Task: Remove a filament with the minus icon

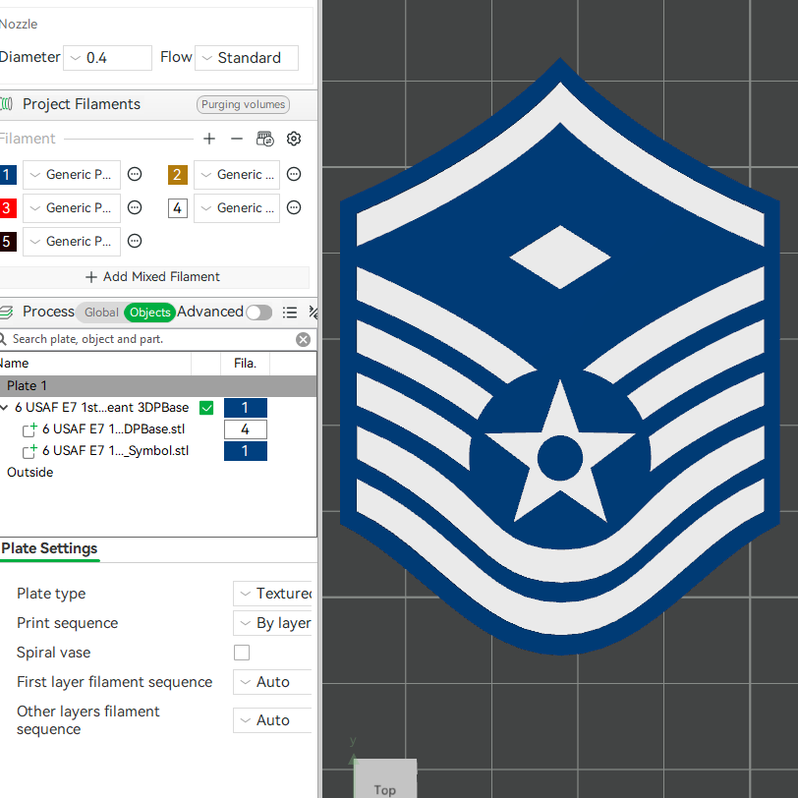Action: pyautogui.click(x=237, y=139)
